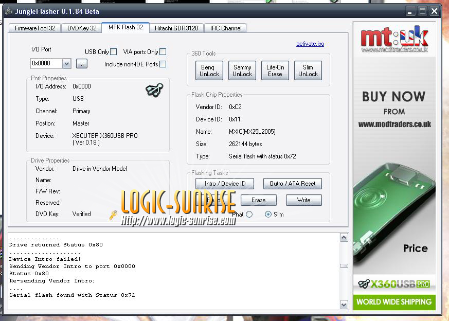Click the mt:uk modtraders logo banner

coord(394,39)
